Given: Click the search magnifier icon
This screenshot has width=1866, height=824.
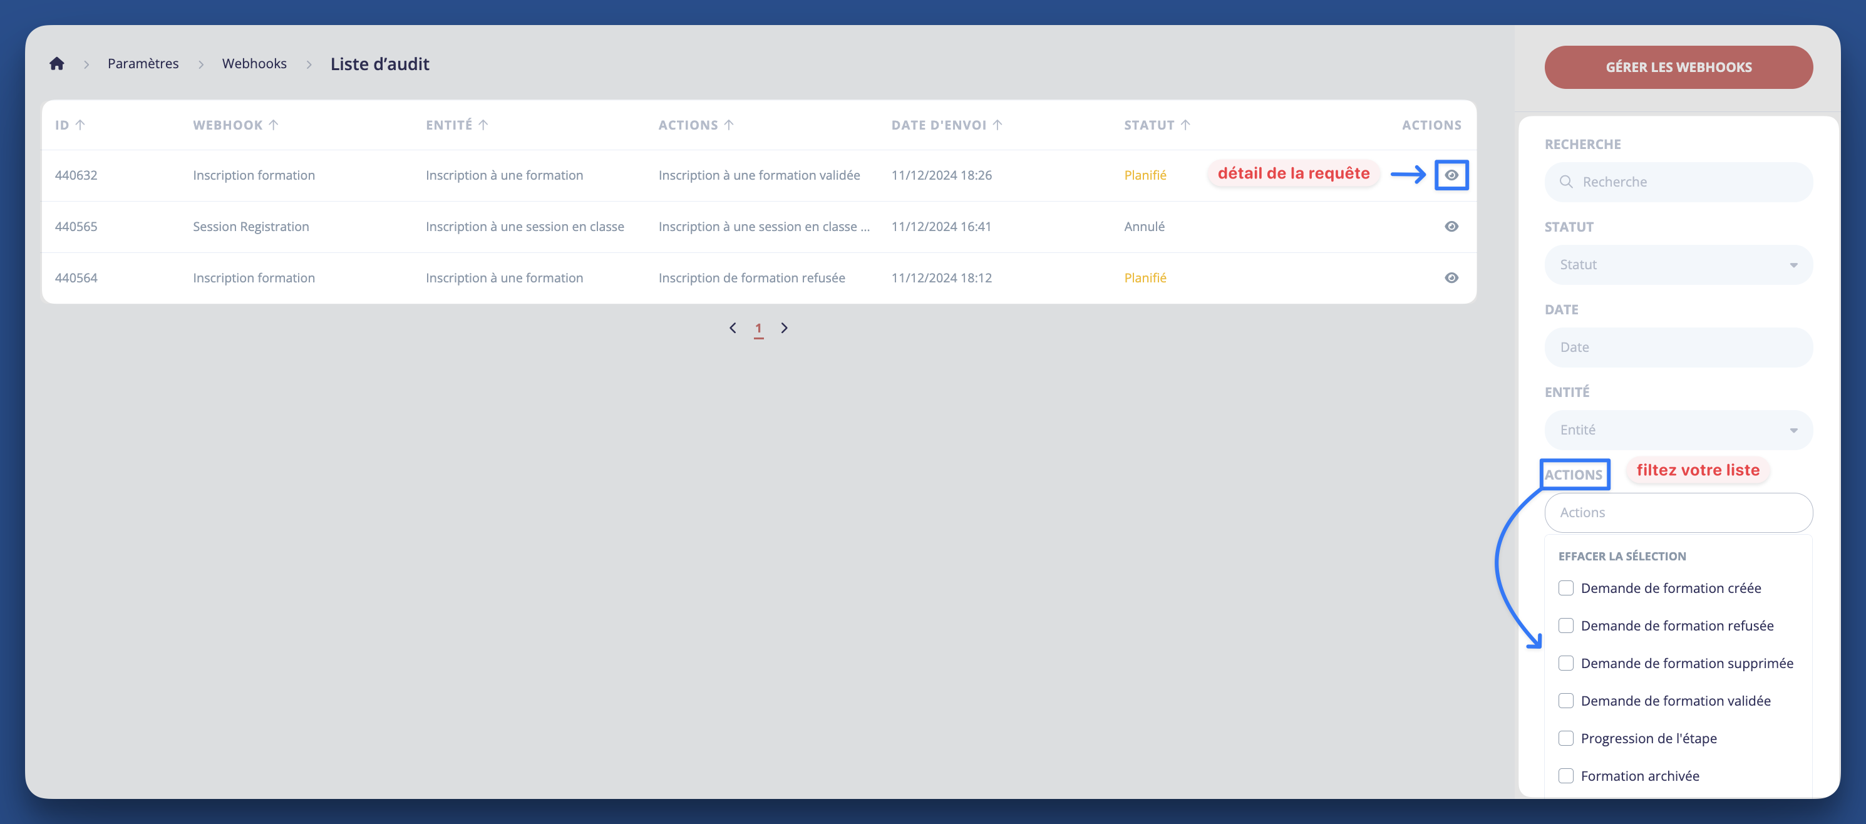Looking at the screenshot, I should point(1566,182).
